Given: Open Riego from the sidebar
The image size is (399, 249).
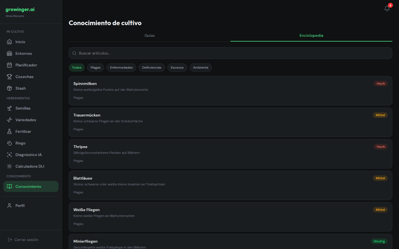Looking at the screenshot, I should 31,143.
